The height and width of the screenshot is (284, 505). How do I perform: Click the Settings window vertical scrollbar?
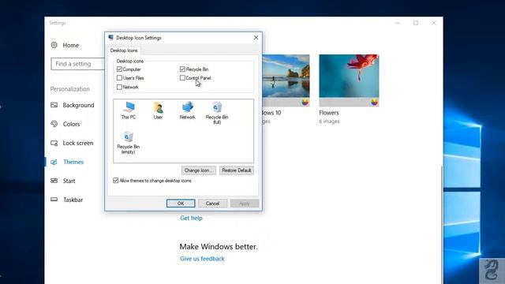pyautogui.click(x=442, y=226)
